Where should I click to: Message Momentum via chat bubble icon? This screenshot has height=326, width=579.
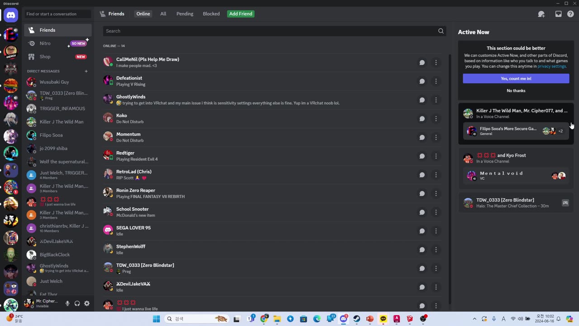click(422, 138)
